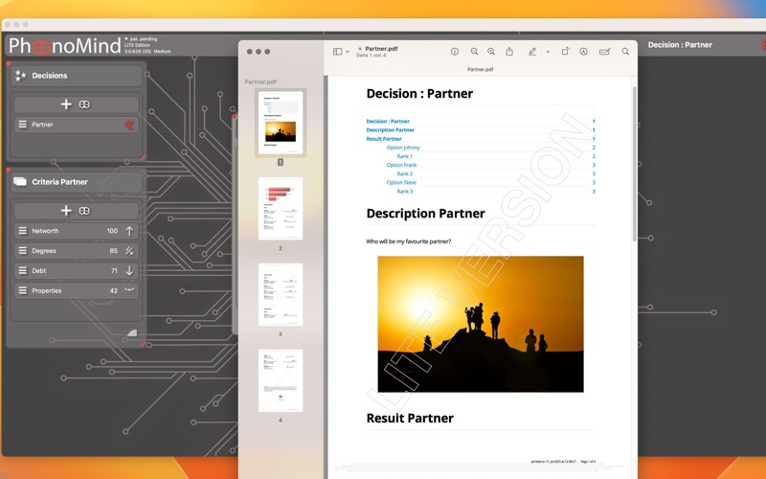
Task: Select the Degrees criterion
Action: tap(76, 251)
